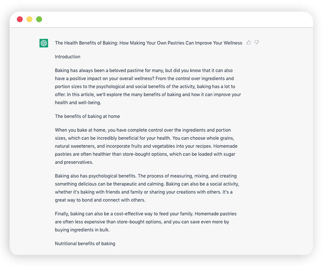330x266 pixels.
Task: Click the paragraph starting 'Finally, baking can also'
Action: pyautogui.click(x=146, y=222)
